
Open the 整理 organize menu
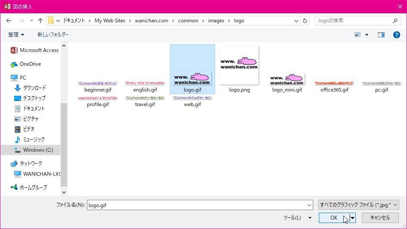(x=16, y=35)
